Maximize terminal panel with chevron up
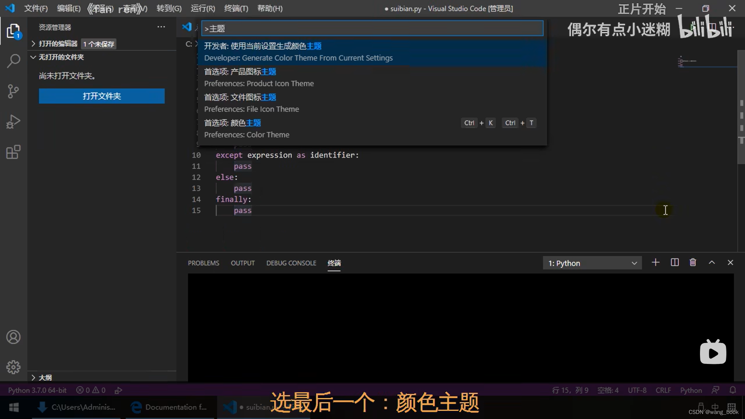This screenshot has width=745, height=419. click(x=712, y=263)
